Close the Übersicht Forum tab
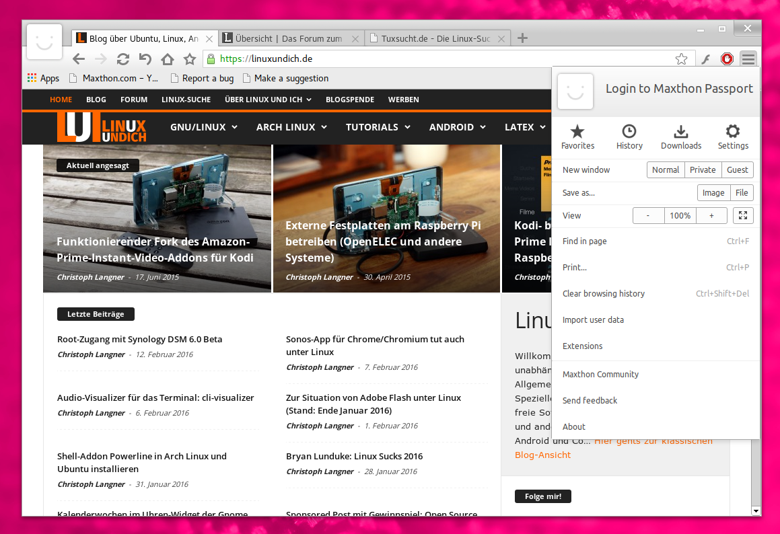Screen dimensions: 780x534 point(355,39)
